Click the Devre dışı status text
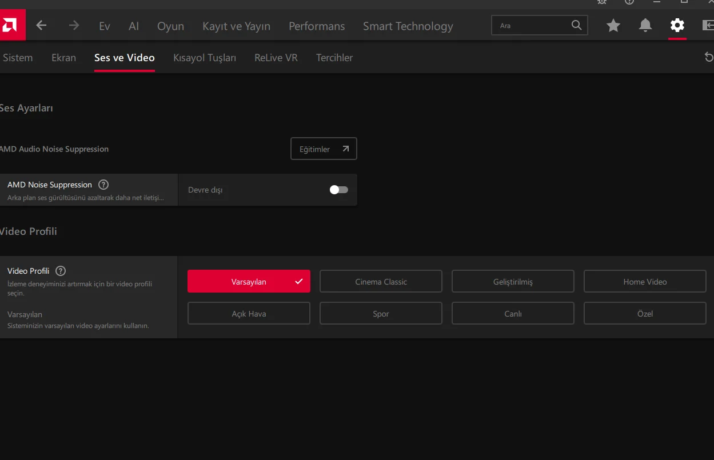This screenshot has height=460, width=714. 205,190
